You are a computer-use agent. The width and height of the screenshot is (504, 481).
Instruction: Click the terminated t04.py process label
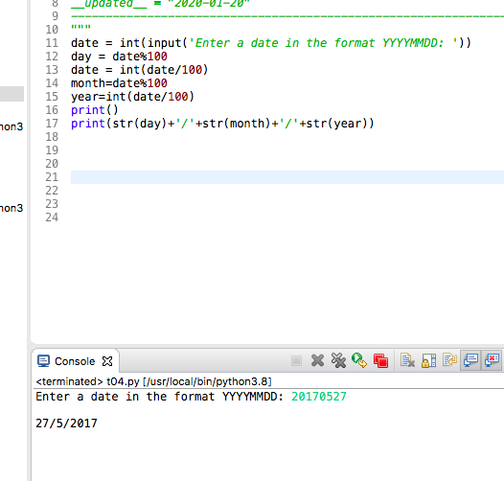point(154,381)
